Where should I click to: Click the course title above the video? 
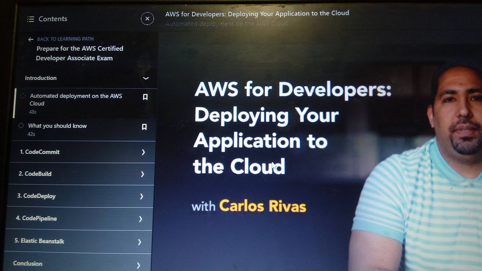257,13
